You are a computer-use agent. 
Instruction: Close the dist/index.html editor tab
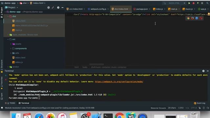130,9
